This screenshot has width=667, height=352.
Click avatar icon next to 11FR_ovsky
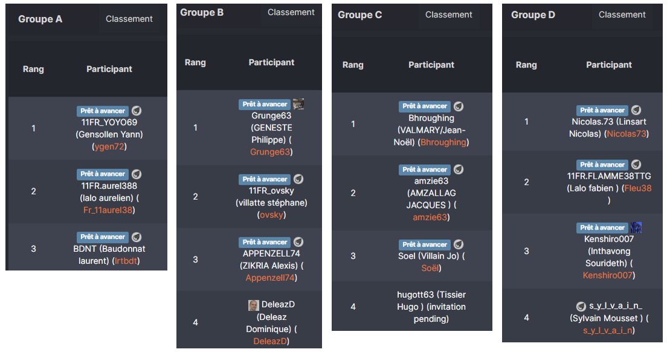coord(298,179)
